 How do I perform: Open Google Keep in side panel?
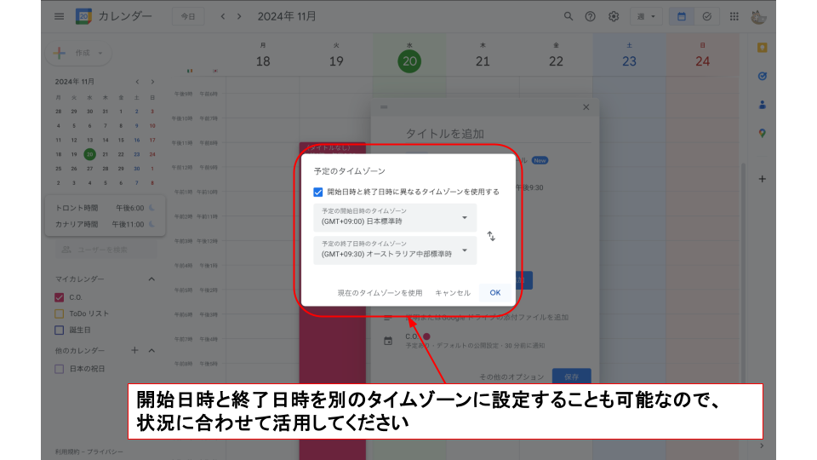pyautogui.click(x=762, y=48)
